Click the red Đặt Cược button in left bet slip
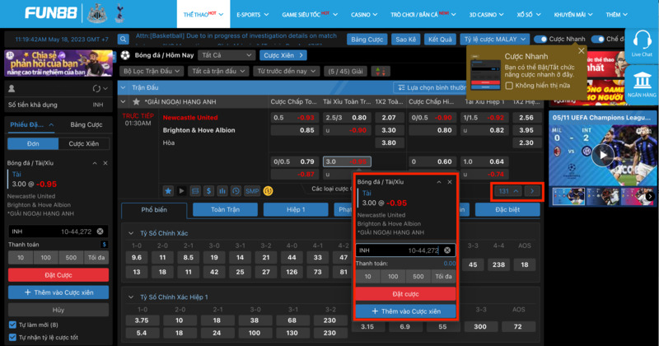This screenshot has height=346, width=659. pyautogui.click(x=58, y=274)
